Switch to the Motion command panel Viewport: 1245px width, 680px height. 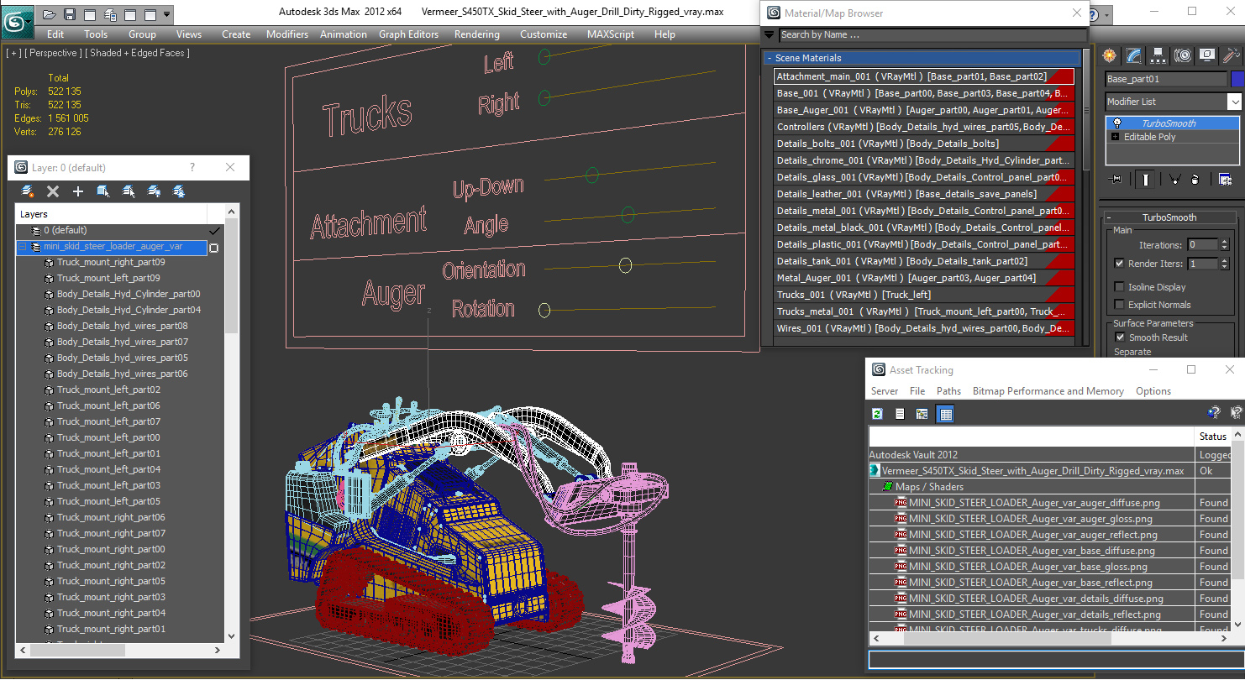[1183, 55]
